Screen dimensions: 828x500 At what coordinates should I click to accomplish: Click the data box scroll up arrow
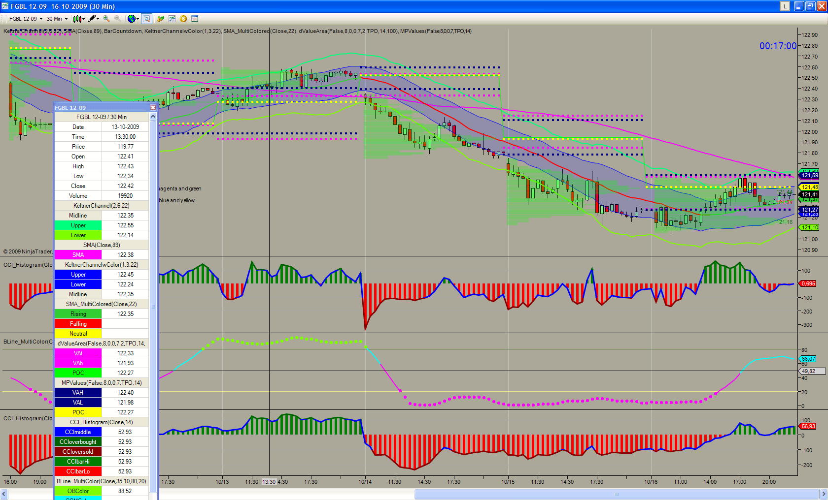[153, 117]
